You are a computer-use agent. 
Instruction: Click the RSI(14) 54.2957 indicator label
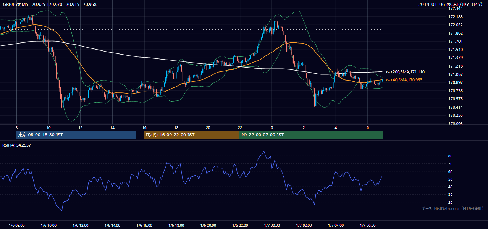tap(17, 145)
